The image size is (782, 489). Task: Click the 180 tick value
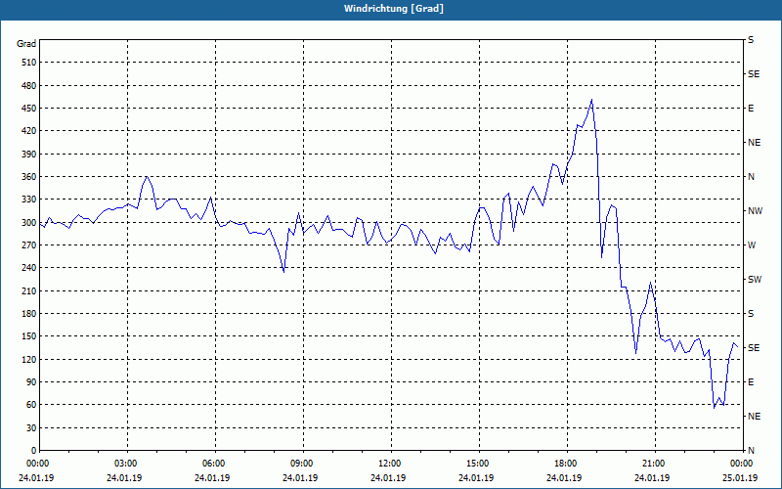(x=28, y=314)
